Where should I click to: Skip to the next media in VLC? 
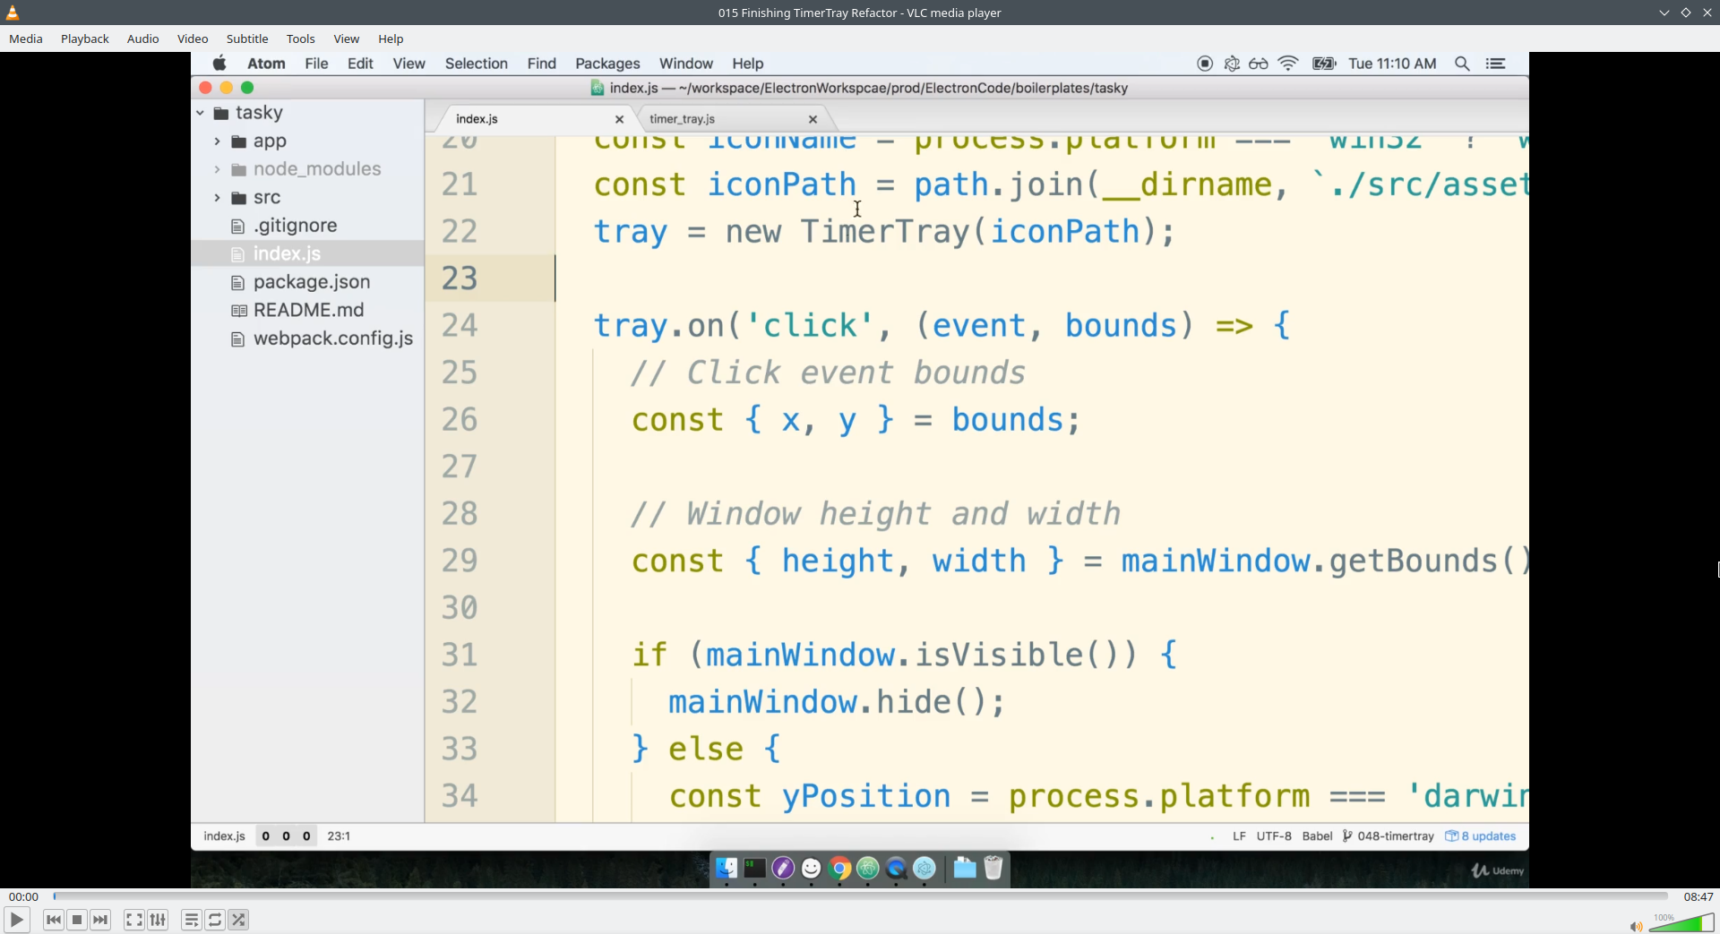coord(100,920)
